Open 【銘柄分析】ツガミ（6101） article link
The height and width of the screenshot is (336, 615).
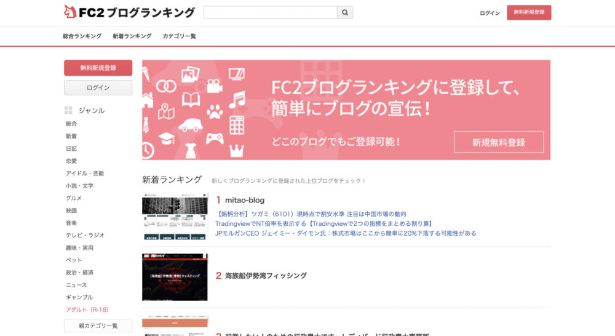(x=311, y=214)
